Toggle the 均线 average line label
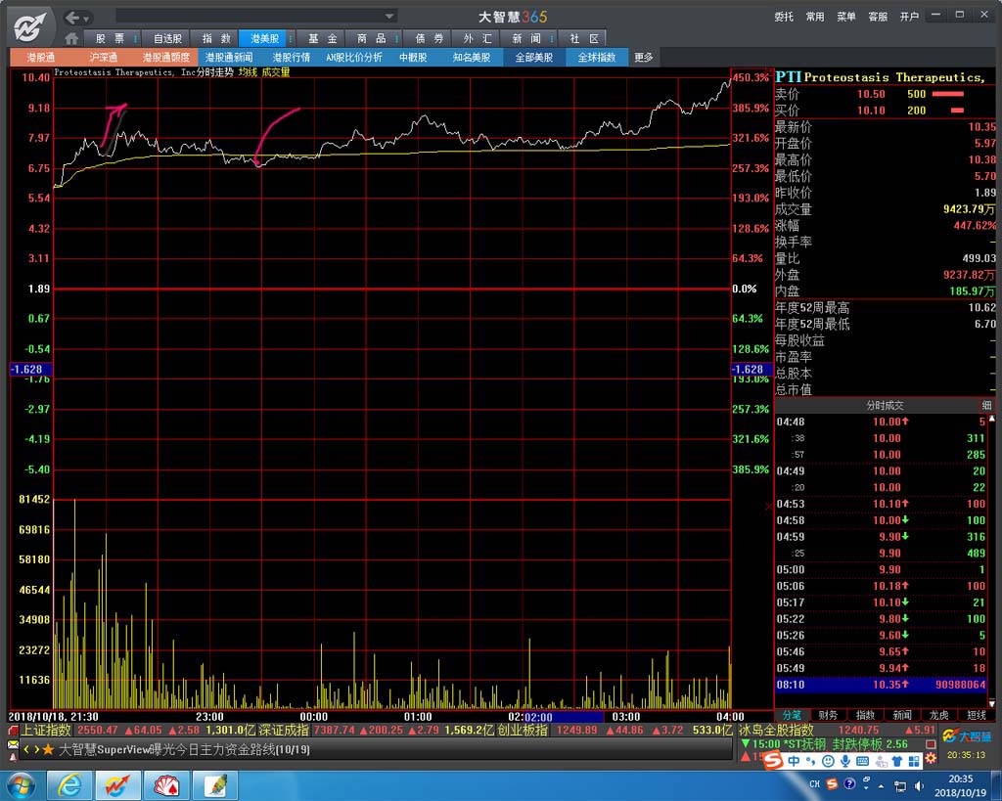The height and width of the screenshot is (801, 1002). pos(248,72)
